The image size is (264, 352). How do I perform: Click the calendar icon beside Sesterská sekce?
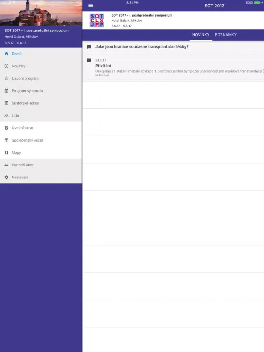pyautogui.click(x=6, y=103)
